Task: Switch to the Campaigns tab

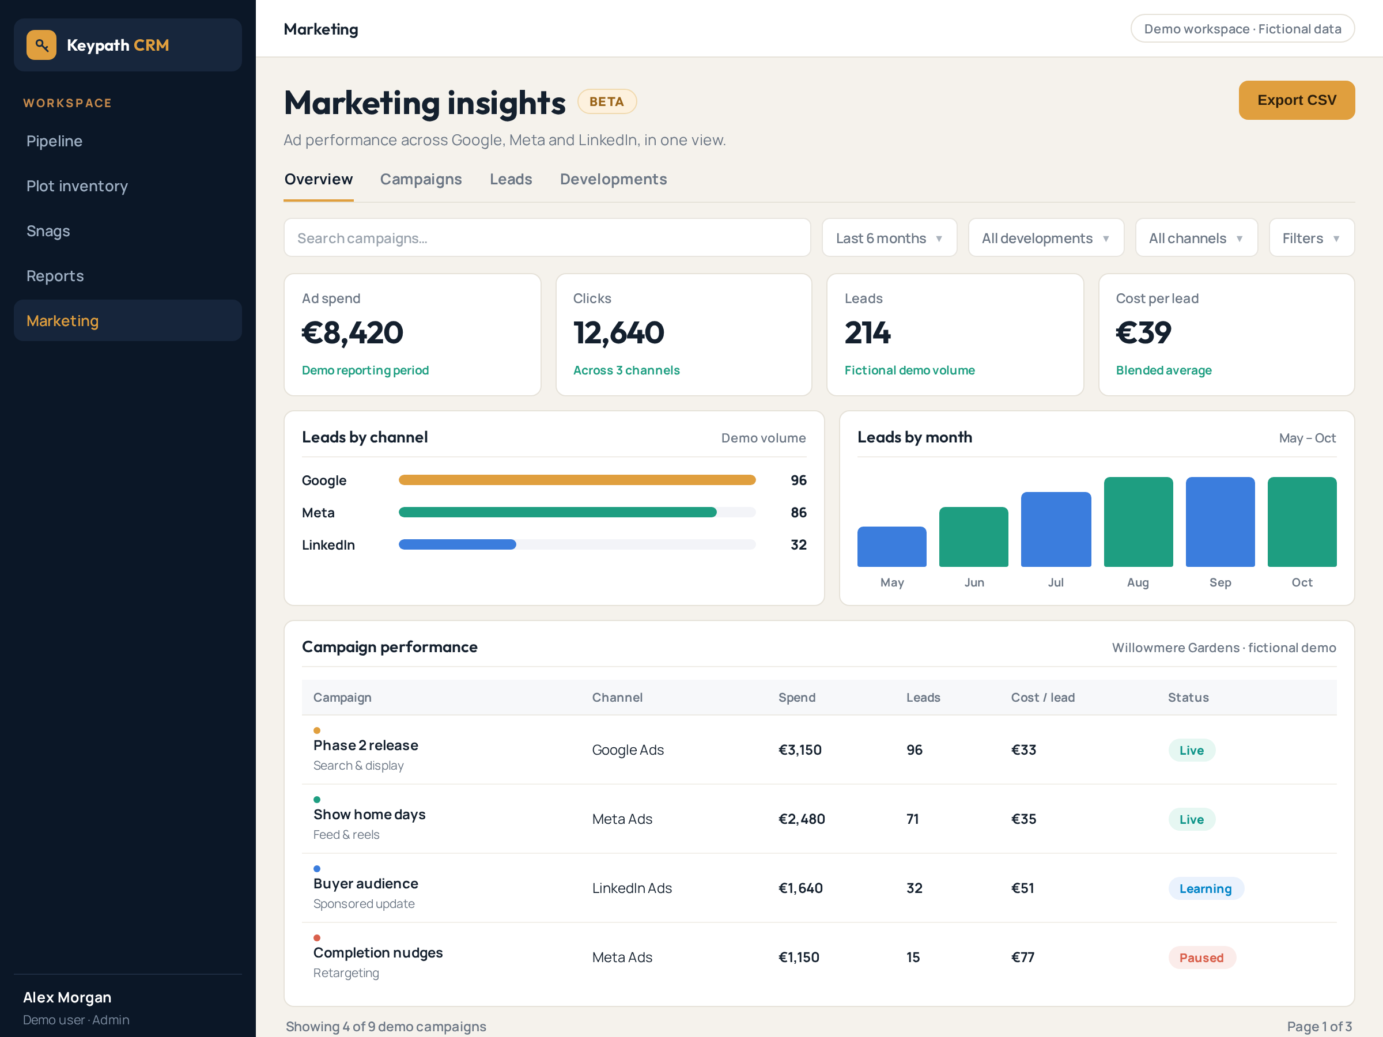Action: point(421,180)
